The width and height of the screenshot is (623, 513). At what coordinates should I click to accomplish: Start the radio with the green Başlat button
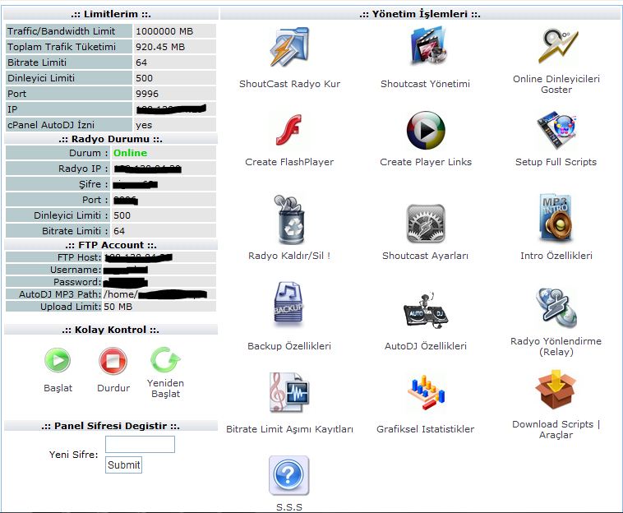coord(58,360)
